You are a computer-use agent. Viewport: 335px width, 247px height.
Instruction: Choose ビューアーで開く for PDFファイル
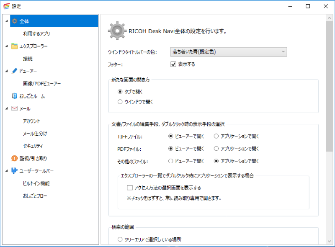[x=170, y=149]
